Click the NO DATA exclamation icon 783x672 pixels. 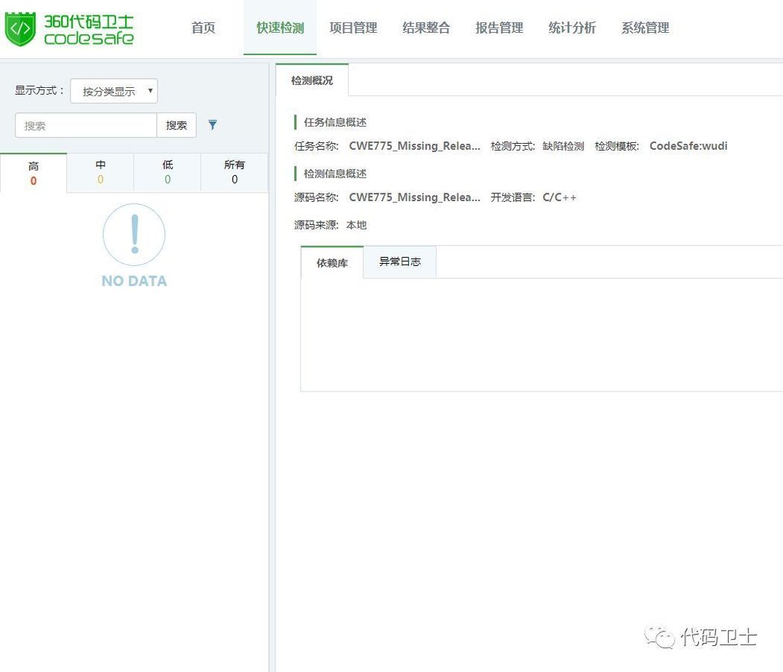[x=134, y=235]
